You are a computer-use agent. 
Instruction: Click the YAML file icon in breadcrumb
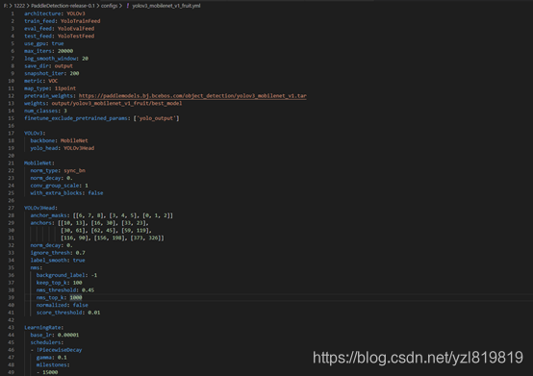pos(128,6)
